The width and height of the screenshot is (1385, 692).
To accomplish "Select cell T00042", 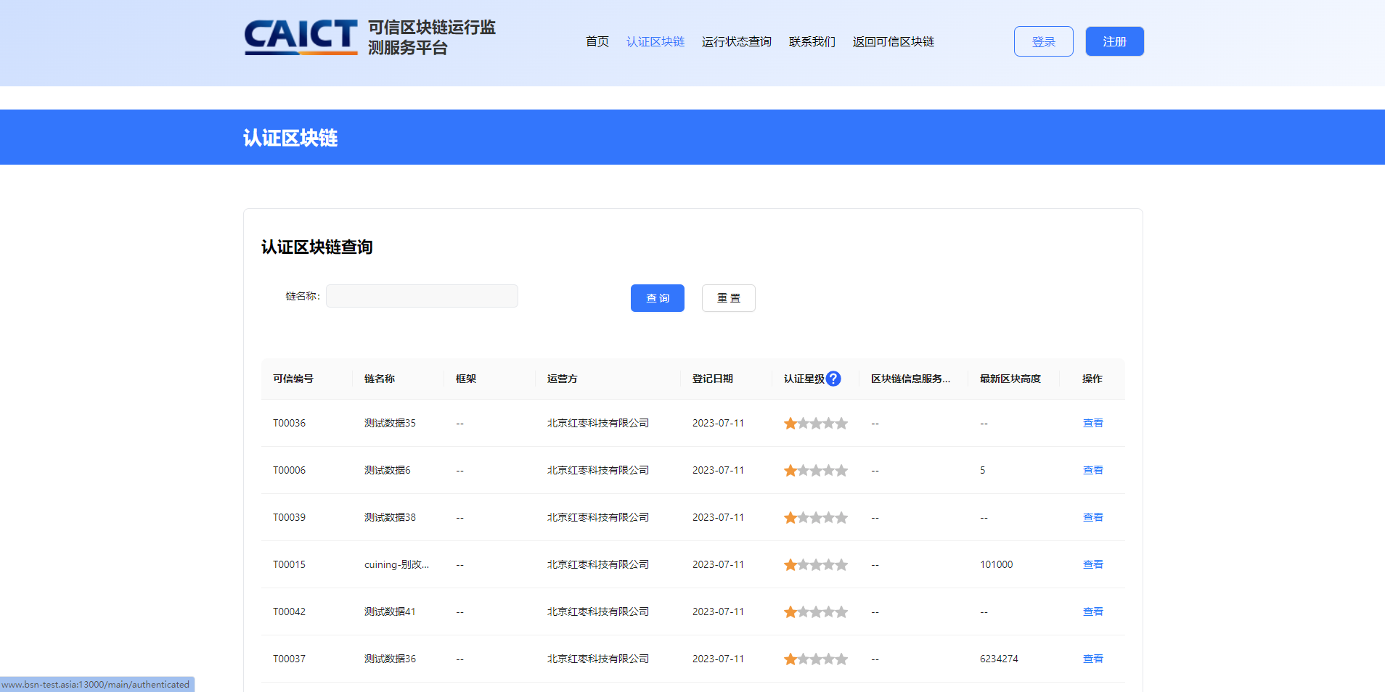I will coord(289,611).
